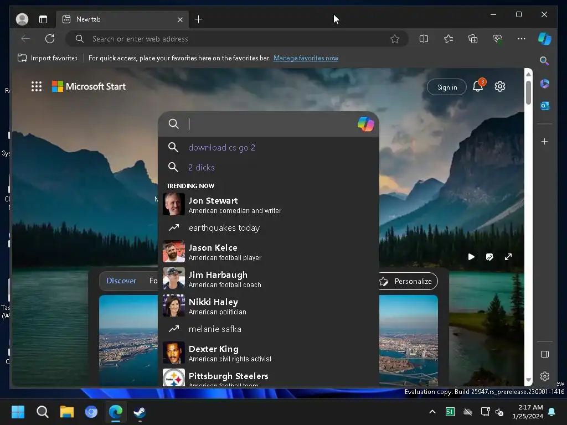This screenshot has width=567, height=425.
Task: Select trending item Dexter King
Action: (269, 353)
